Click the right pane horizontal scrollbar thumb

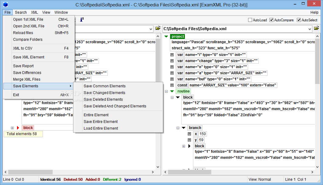(190, 172)
